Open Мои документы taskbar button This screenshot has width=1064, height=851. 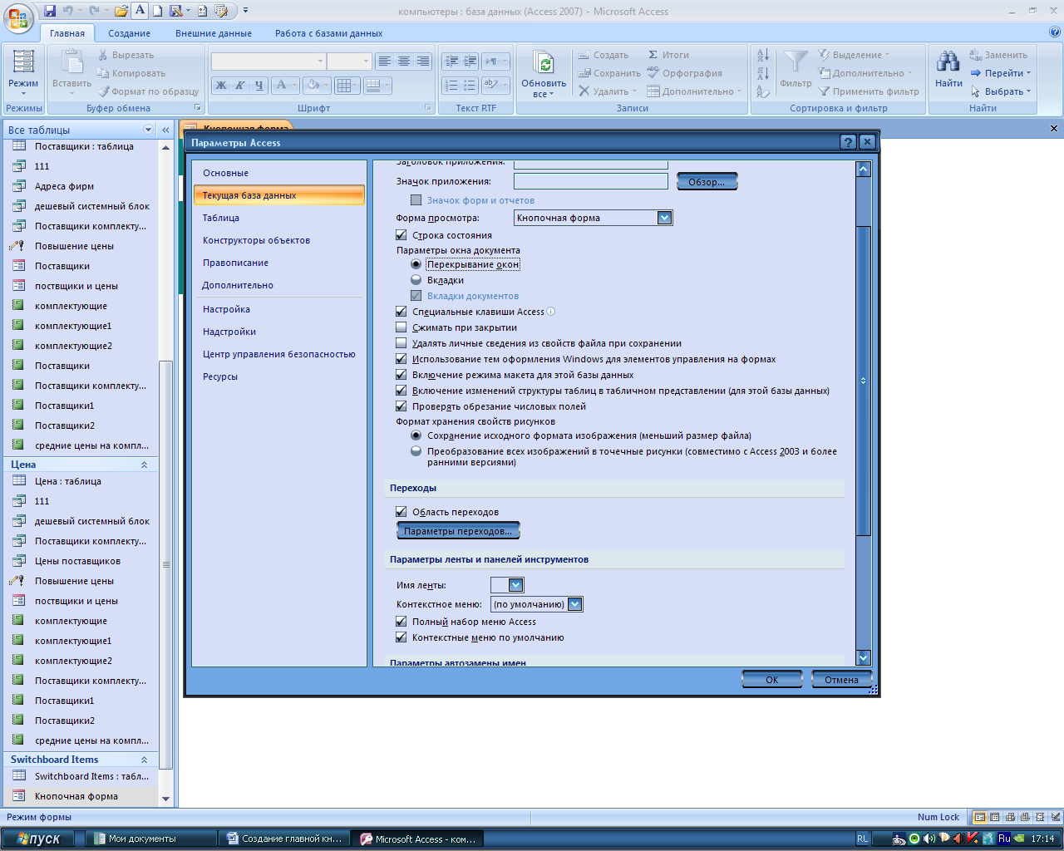pos(150,839)
